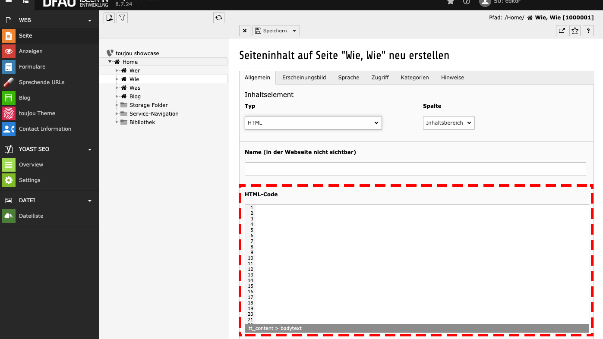
Task: Open the Contact Information module
Action: tap(45, 129)
